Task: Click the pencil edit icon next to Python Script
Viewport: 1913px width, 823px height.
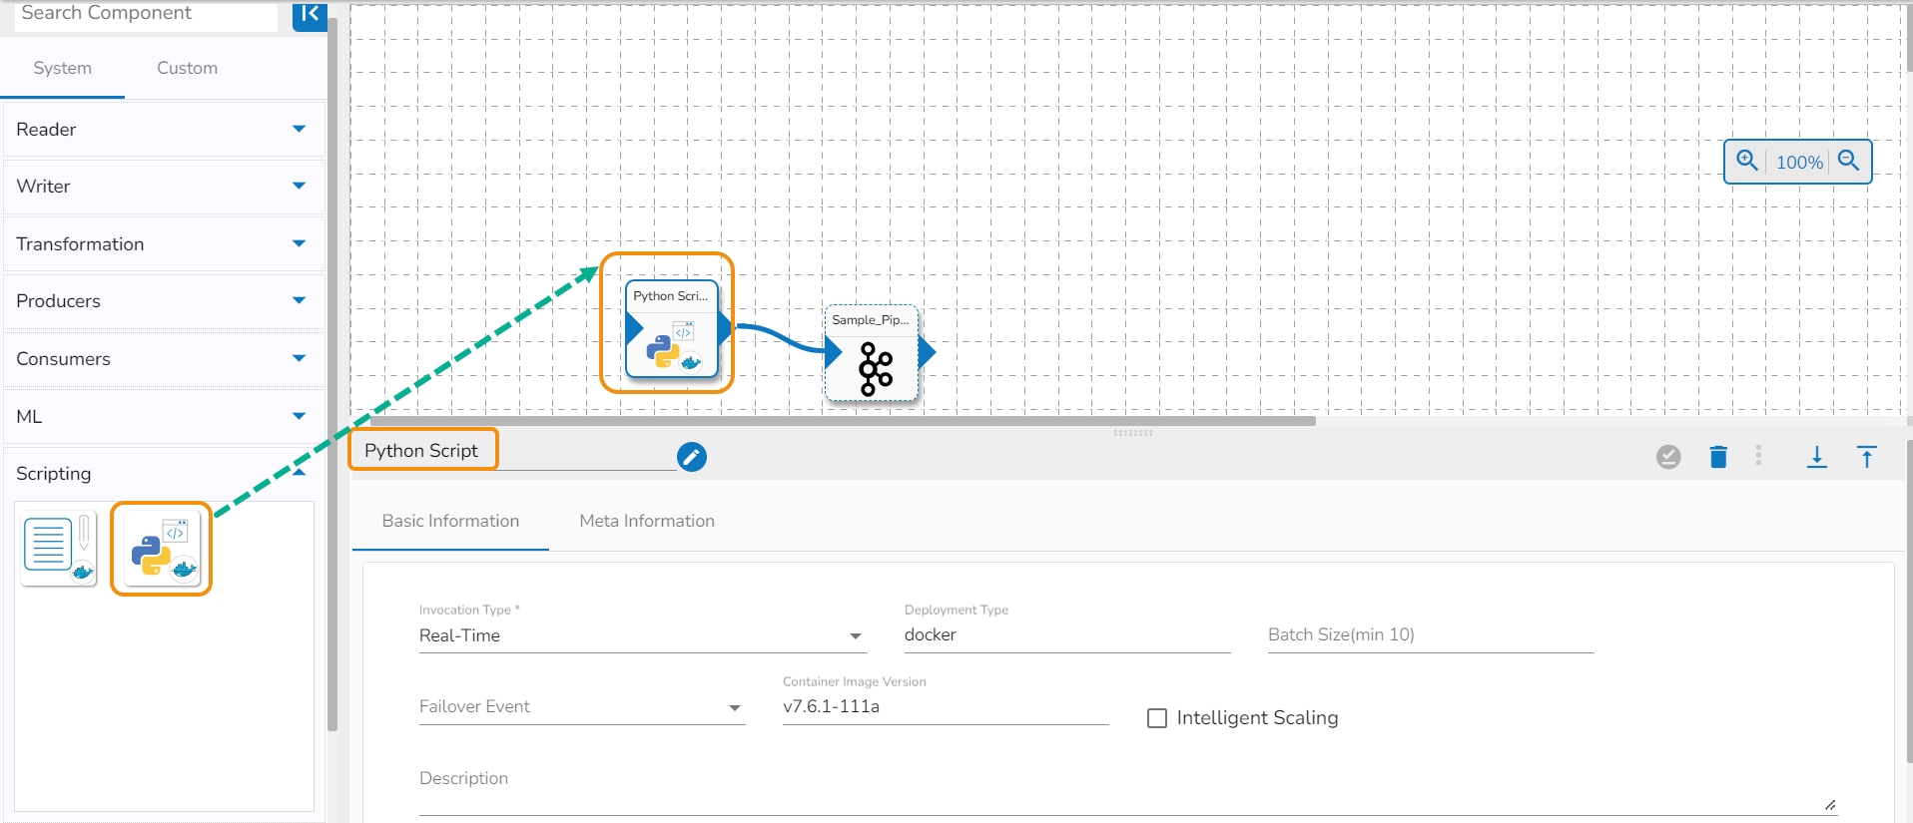Action: (x=692, y=457)
